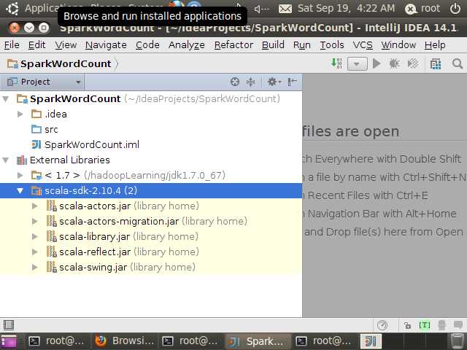Viewport: 467px width, 350px height.
Task: Open the Run menu
Action: tap(301, 45)
